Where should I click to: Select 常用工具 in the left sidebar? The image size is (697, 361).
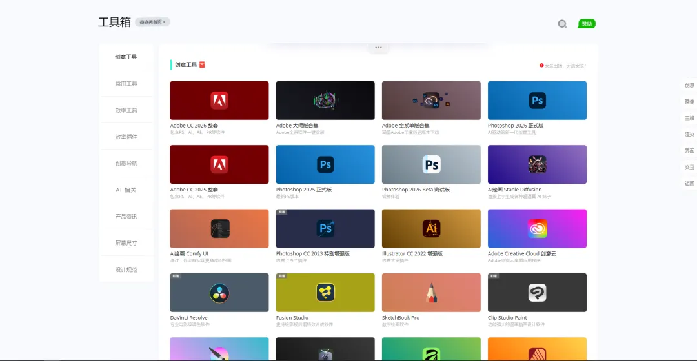126,83
